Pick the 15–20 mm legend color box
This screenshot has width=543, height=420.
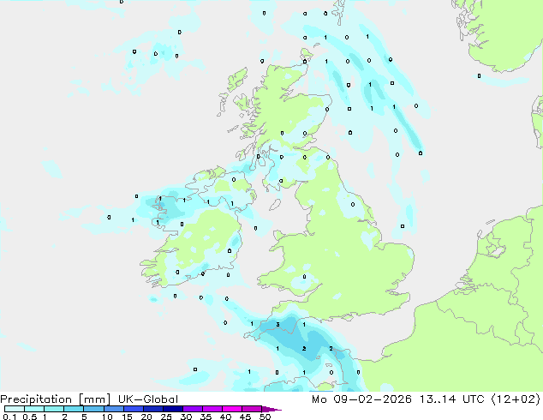click(x=134, y=409)
